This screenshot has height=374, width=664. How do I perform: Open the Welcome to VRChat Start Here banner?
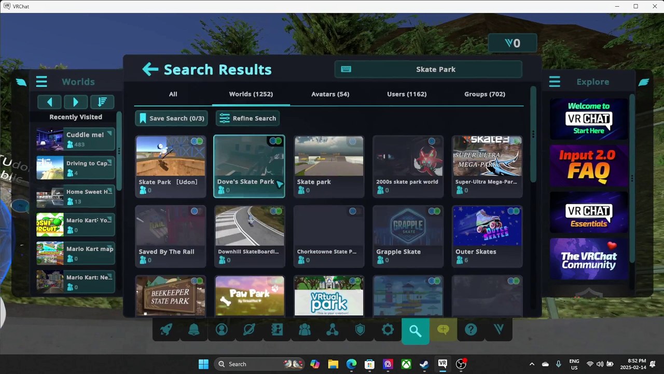click(589, 118)
